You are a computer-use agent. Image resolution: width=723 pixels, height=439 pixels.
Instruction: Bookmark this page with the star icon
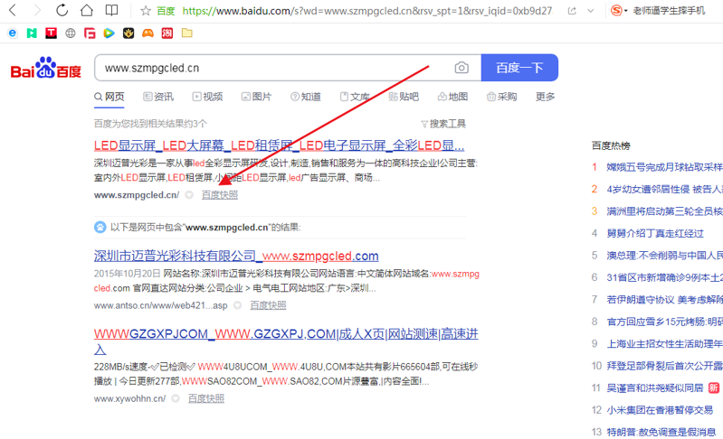(x=146, y=11)
